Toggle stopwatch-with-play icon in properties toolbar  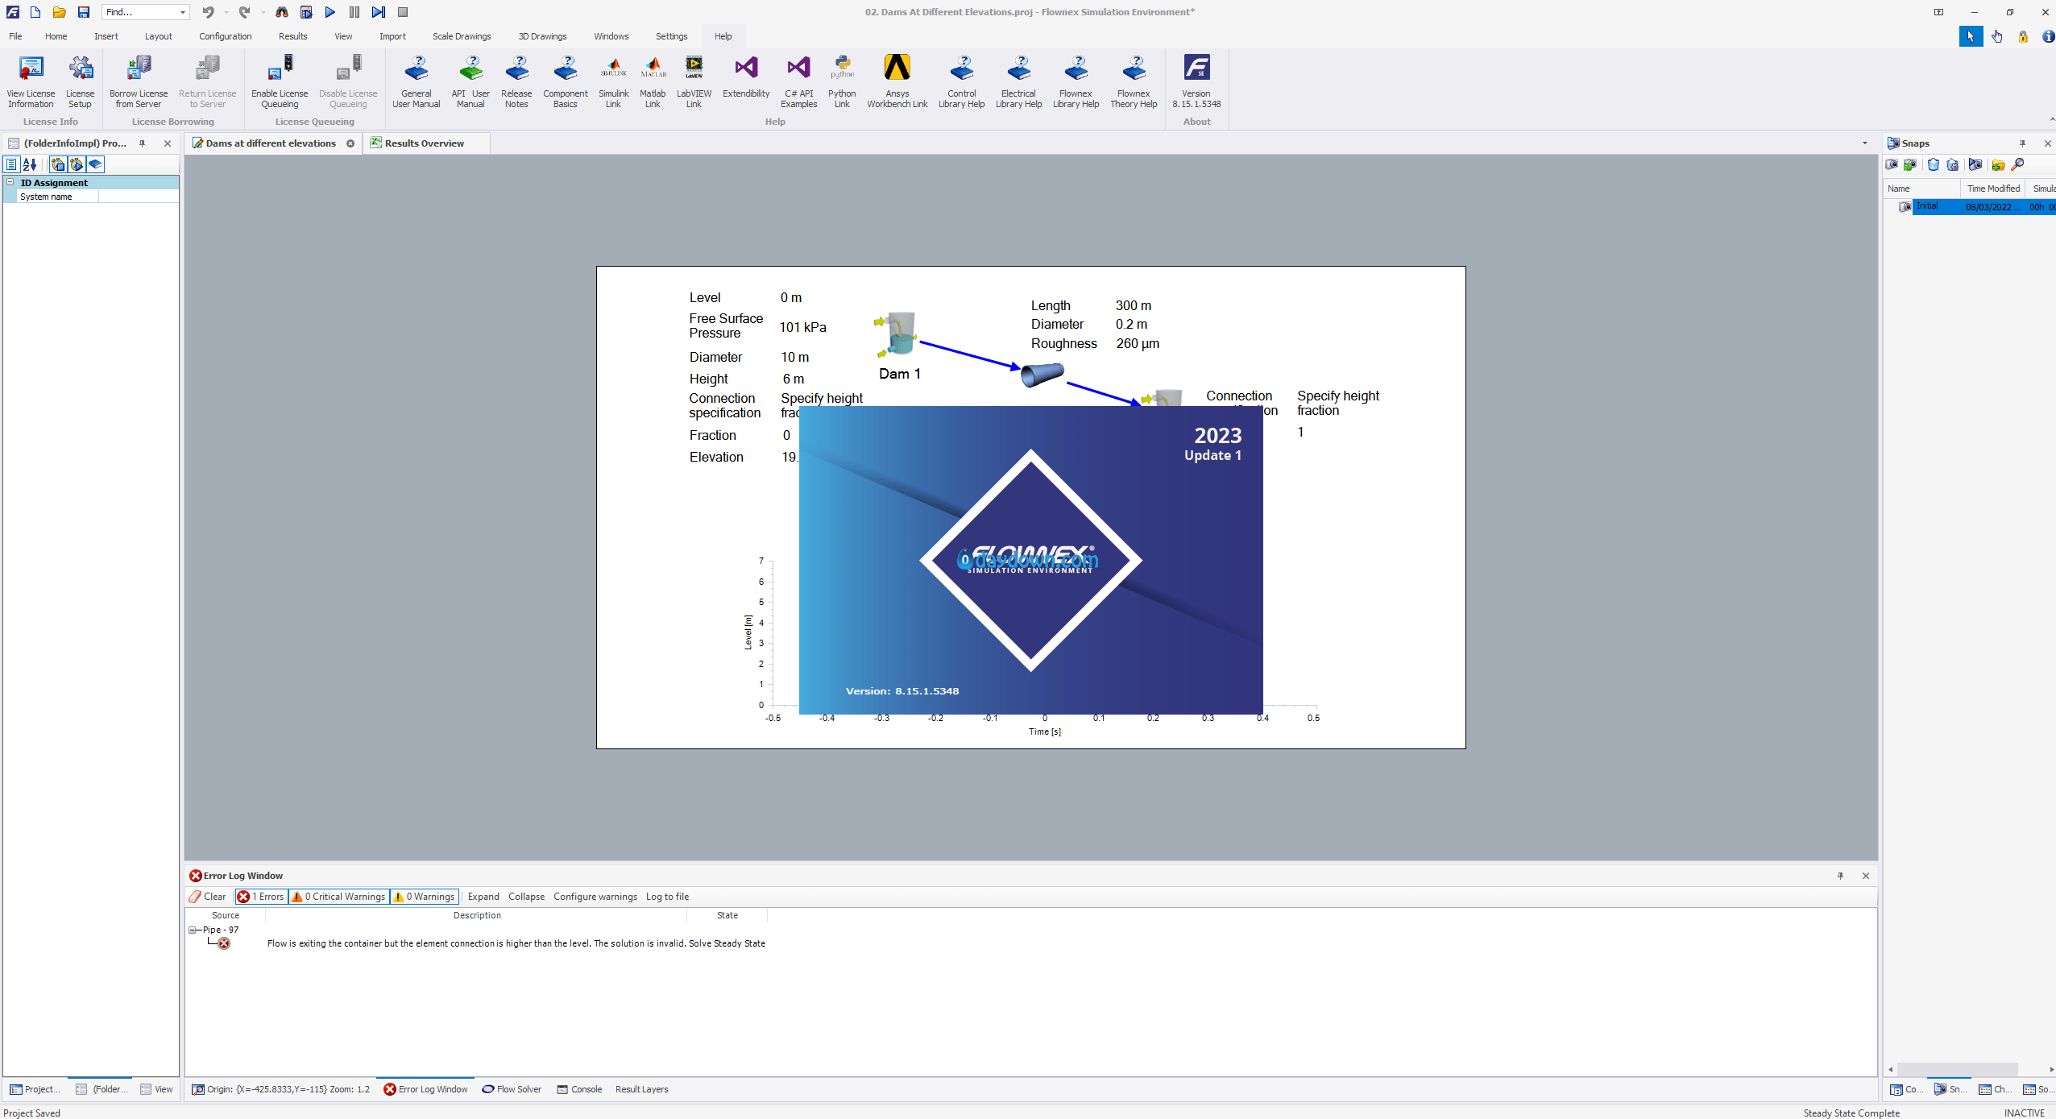[x=77, y=164]
